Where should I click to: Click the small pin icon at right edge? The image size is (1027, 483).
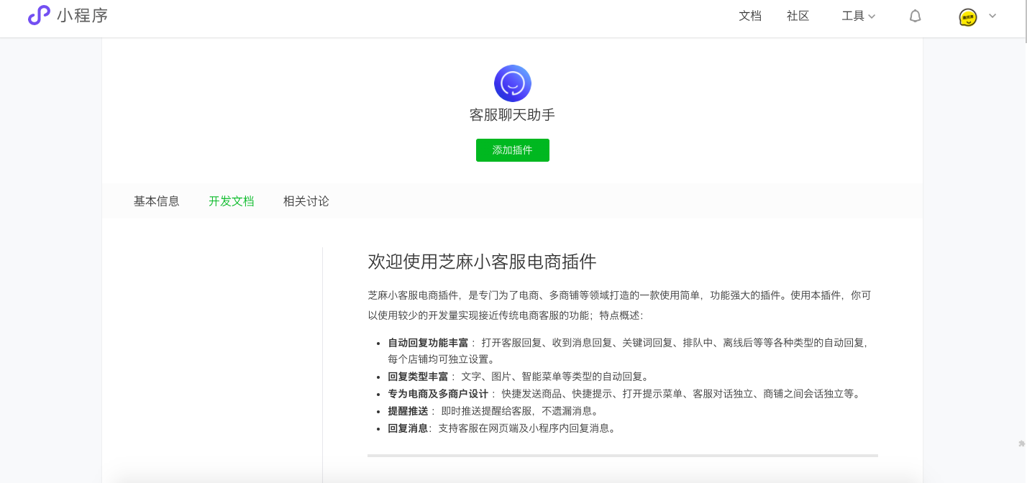tap(1022, 444)
